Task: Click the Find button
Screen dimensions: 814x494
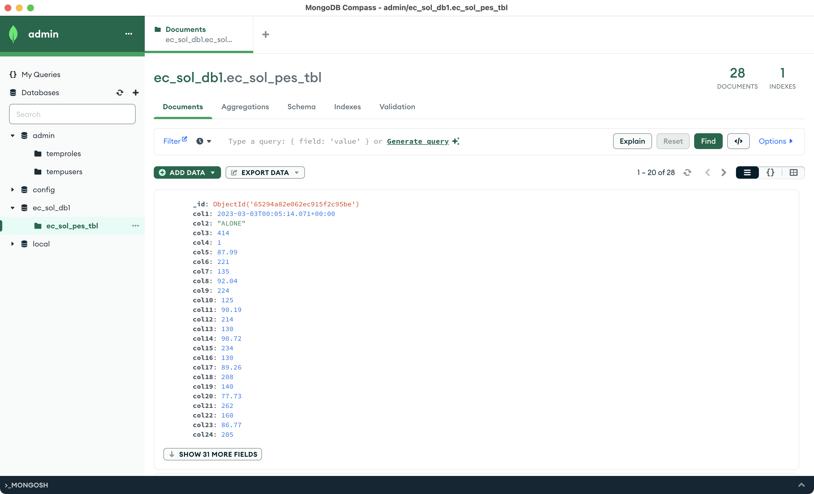Action: tap(708, 141)
